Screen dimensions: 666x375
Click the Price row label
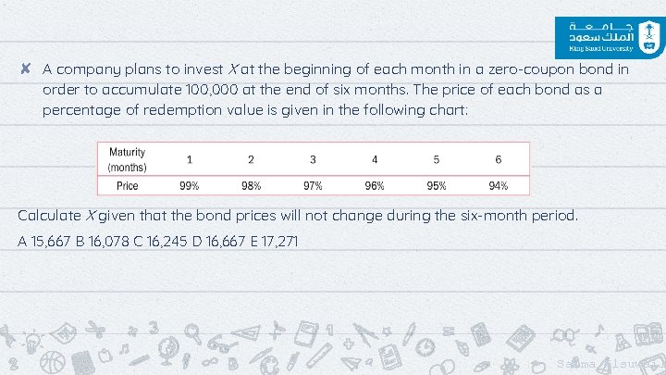click(127, 185)
